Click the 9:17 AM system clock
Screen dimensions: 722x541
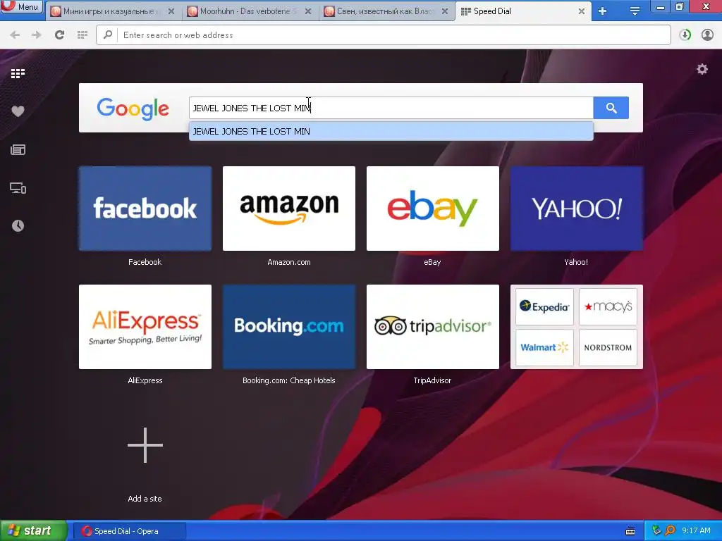coord(696,530)
